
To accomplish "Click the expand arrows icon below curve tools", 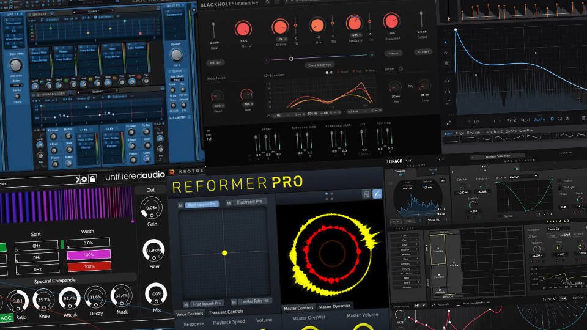I will pyautogui.click(x=448, y=122).
